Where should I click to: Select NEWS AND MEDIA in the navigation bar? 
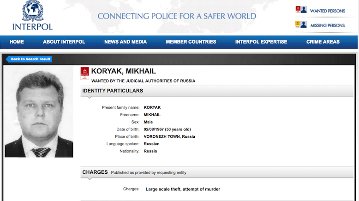(x=126, y=42)
